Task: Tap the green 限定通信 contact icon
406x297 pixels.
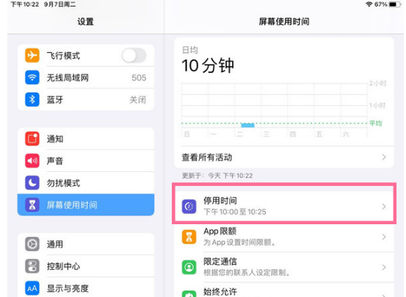Action: [189, 267]
